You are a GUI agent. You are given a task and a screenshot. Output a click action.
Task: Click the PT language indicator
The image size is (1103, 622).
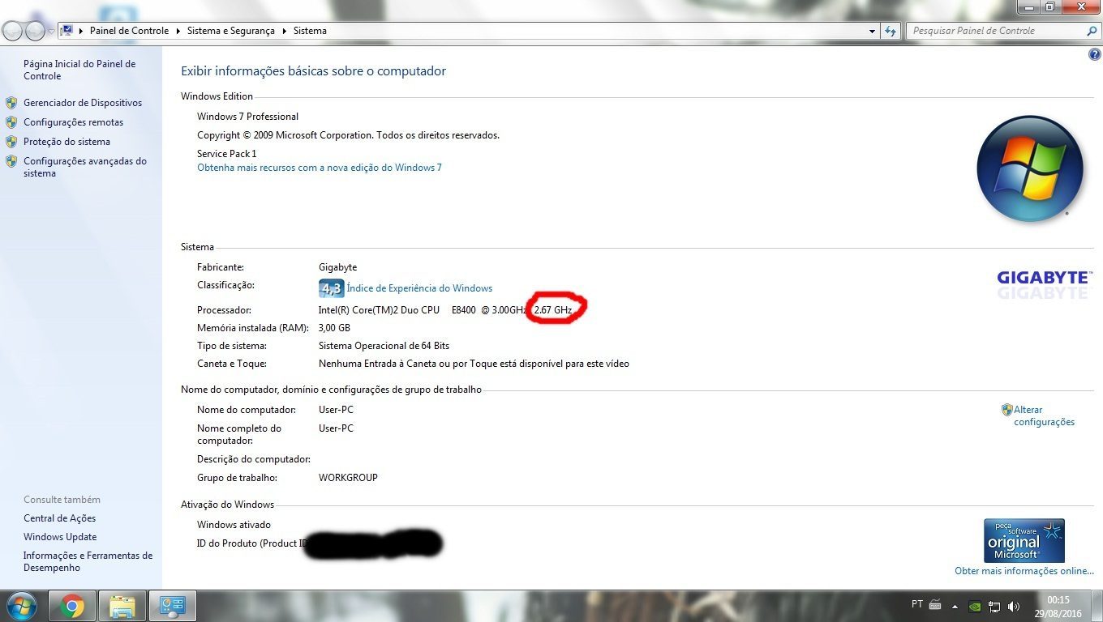click(x=917, y=604)
